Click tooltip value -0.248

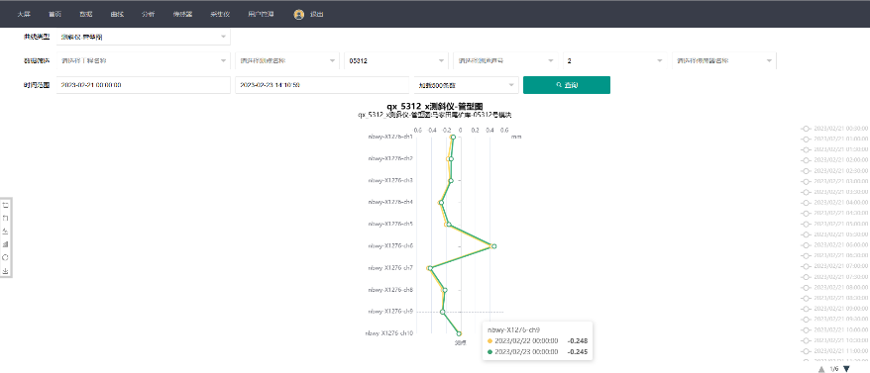click(x=578, y=341)
